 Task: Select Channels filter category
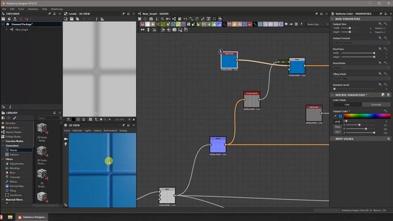15,177
